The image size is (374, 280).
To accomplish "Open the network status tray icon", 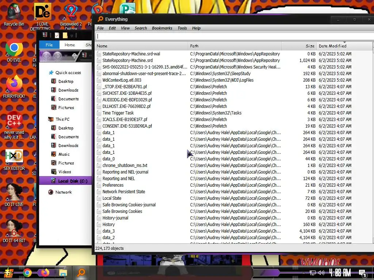I will 313,273.
